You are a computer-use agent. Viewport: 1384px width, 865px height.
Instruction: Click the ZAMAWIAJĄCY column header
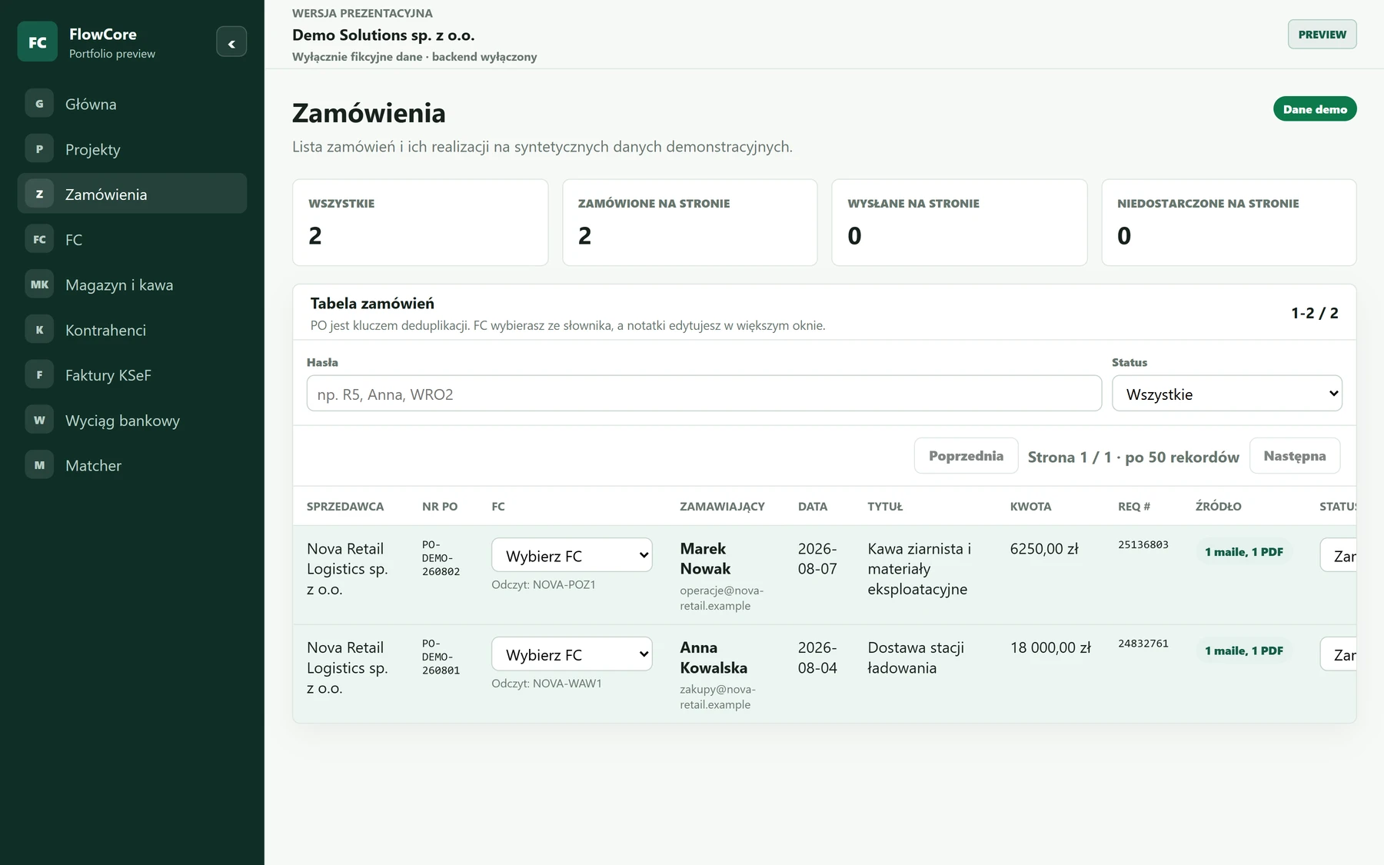(722, 506)
